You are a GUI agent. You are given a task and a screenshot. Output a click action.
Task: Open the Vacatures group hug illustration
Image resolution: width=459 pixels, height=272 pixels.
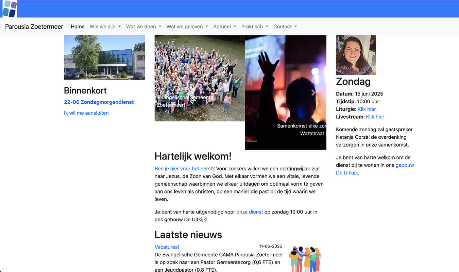point(305,258)
